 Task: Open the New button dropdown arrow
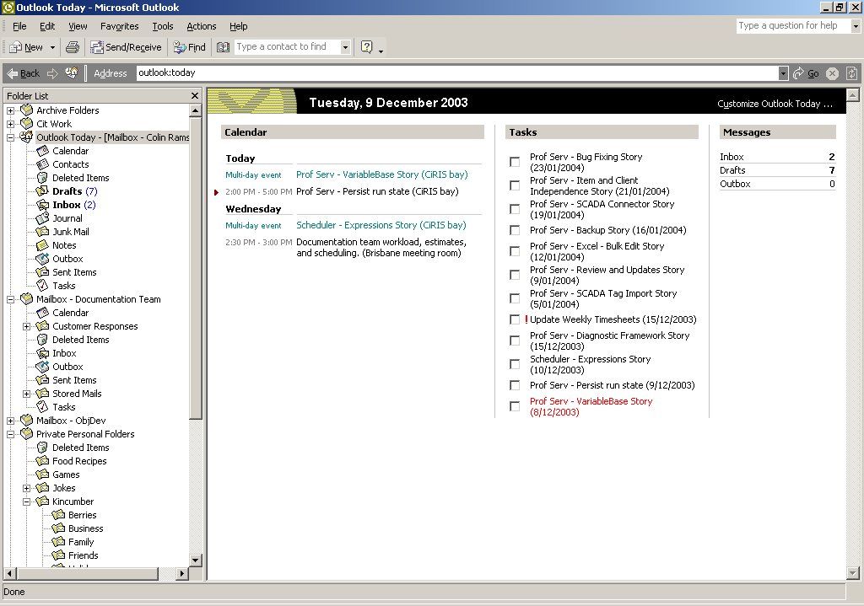[x=52, y=47]
